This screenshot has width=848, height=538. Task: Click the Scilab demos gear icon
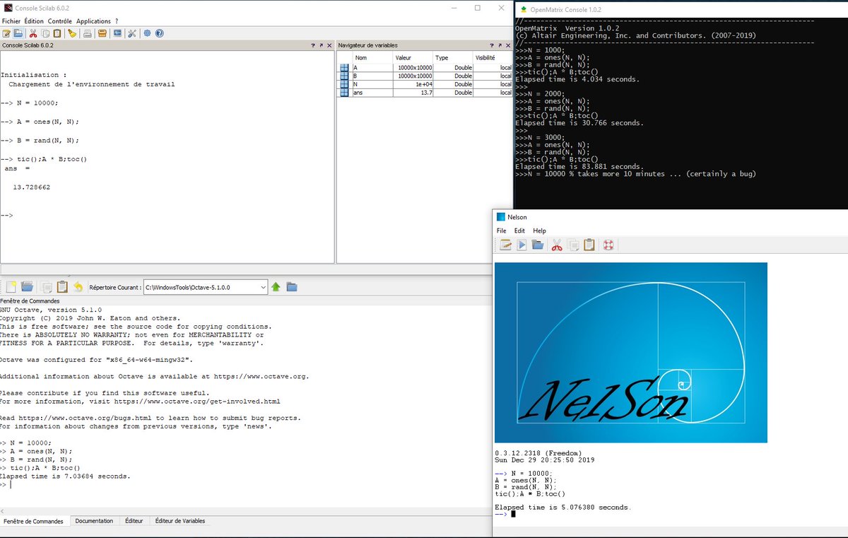tap(147, 33)
